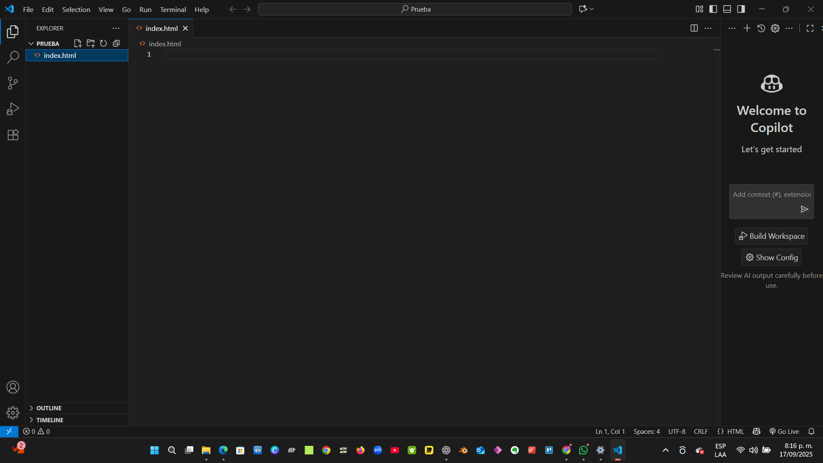
Task: Toggle the secondary side bar
Action: (741, 9)
